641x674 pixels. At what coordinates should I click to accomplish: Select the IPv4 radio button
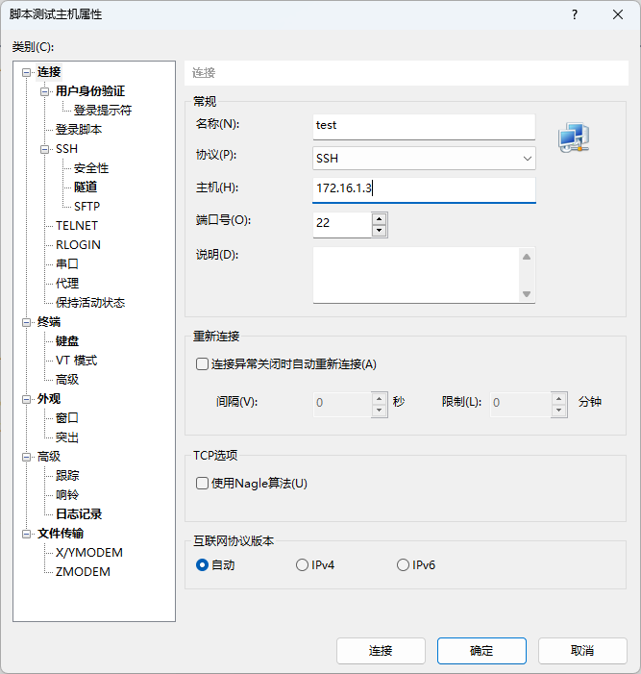[302, 564]
